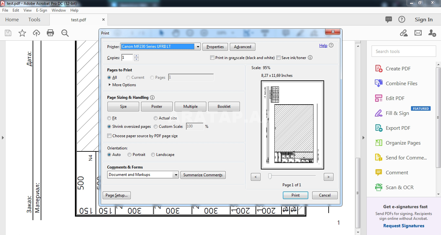Open the Scan & OCR tool
Screen dimensions: 441x235
coord(399,187)
